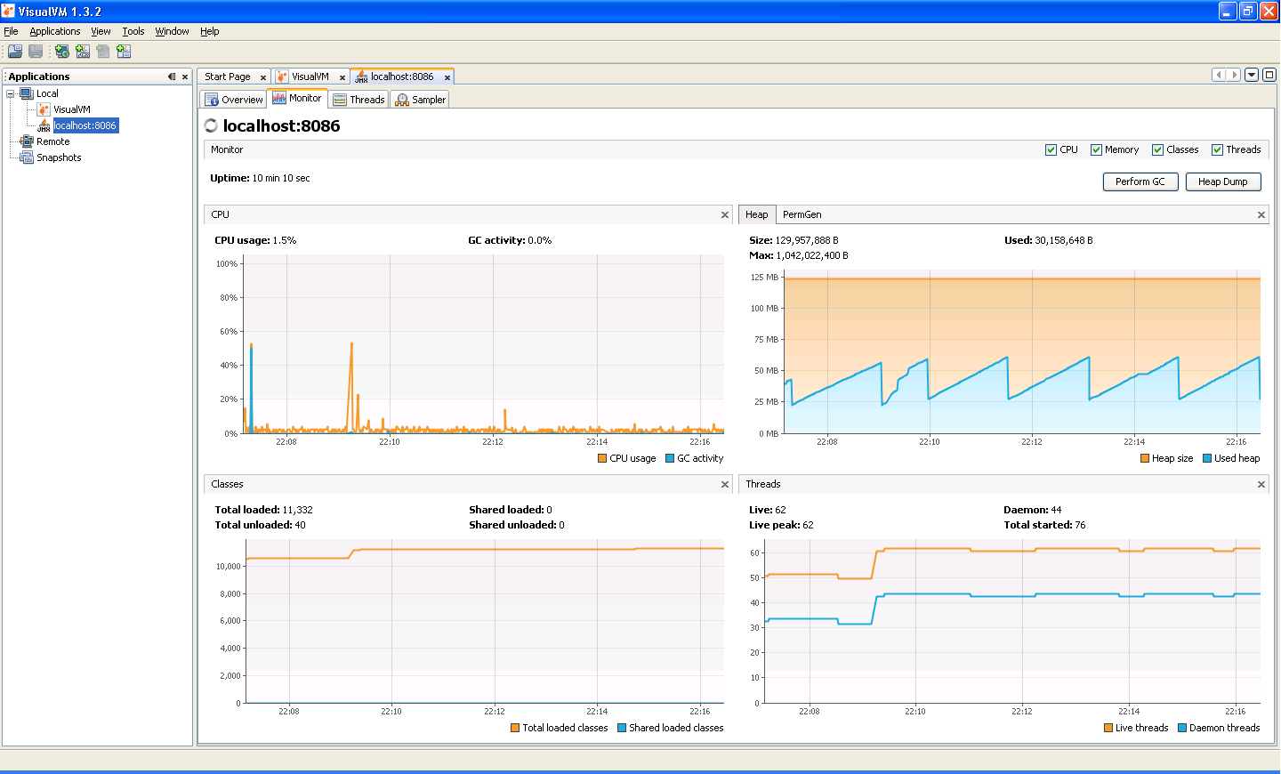Close the Heap graph panel
The height and width of the screenshot is (774, 1281).
pyautogui.click(x=1261, y=214)
